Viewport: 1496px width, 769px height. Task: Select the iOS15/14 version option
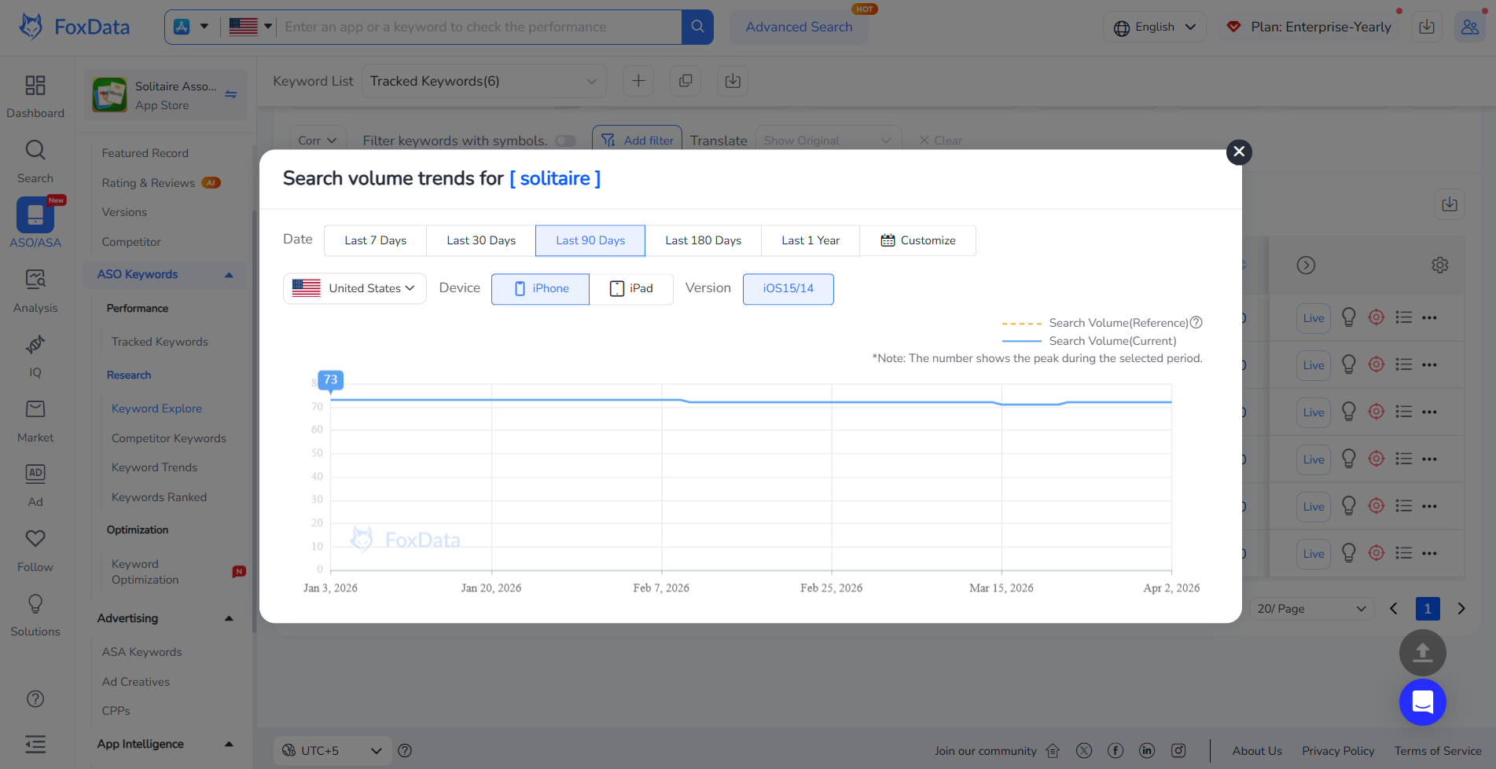788,288
